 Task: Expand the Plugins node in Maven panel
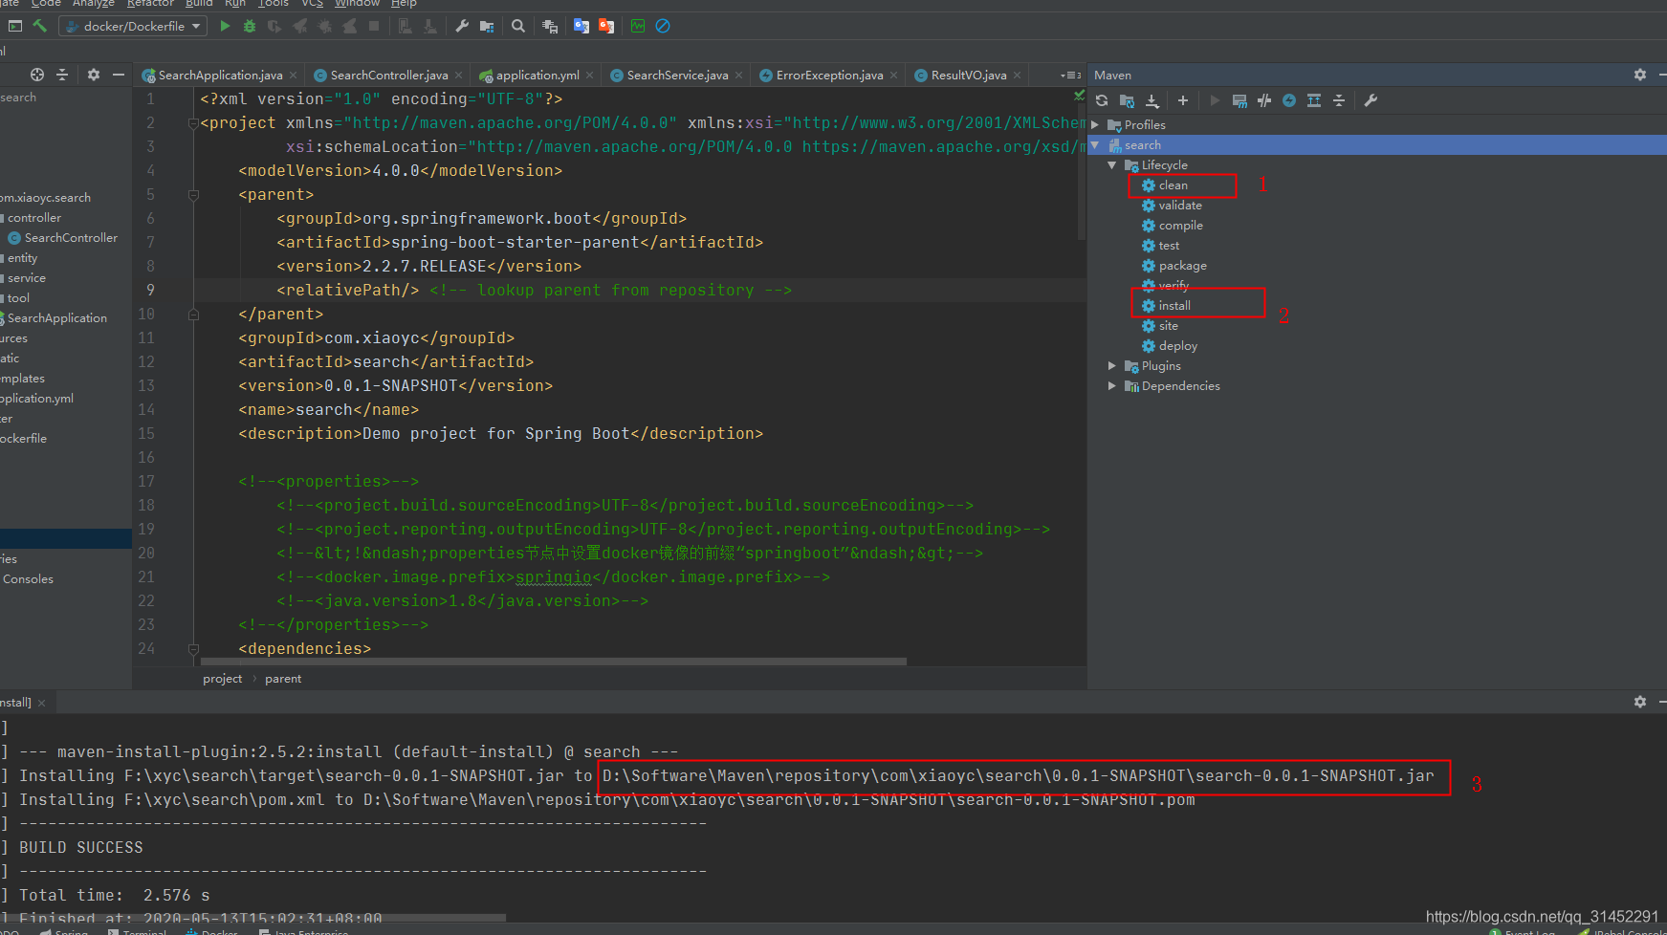tap(1111, 365)
